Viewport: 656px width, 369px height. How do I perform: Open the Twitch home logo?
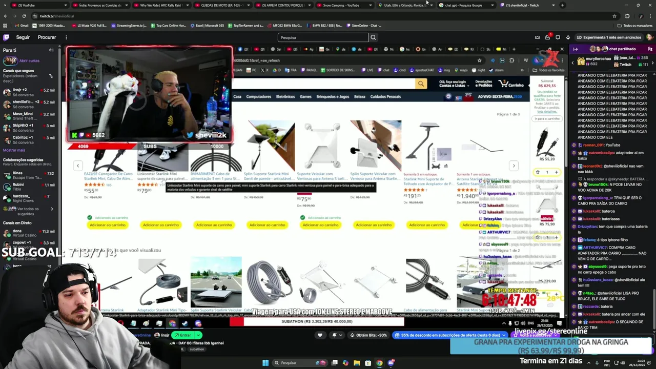click(6, 37)
